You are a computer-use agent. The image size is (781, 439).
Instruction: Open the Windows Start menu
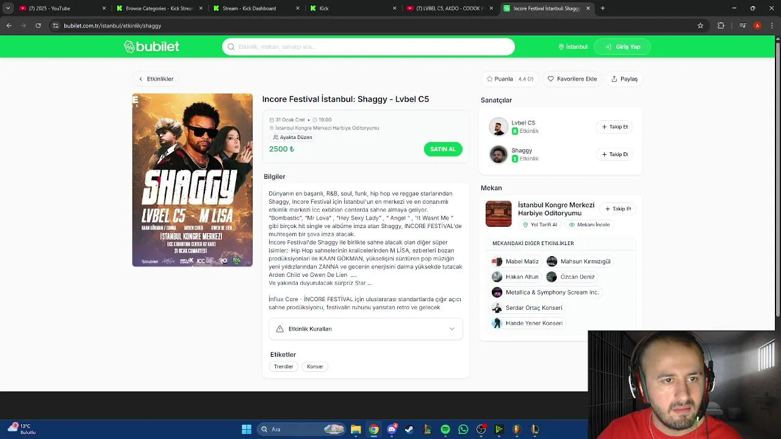(247, 429)
